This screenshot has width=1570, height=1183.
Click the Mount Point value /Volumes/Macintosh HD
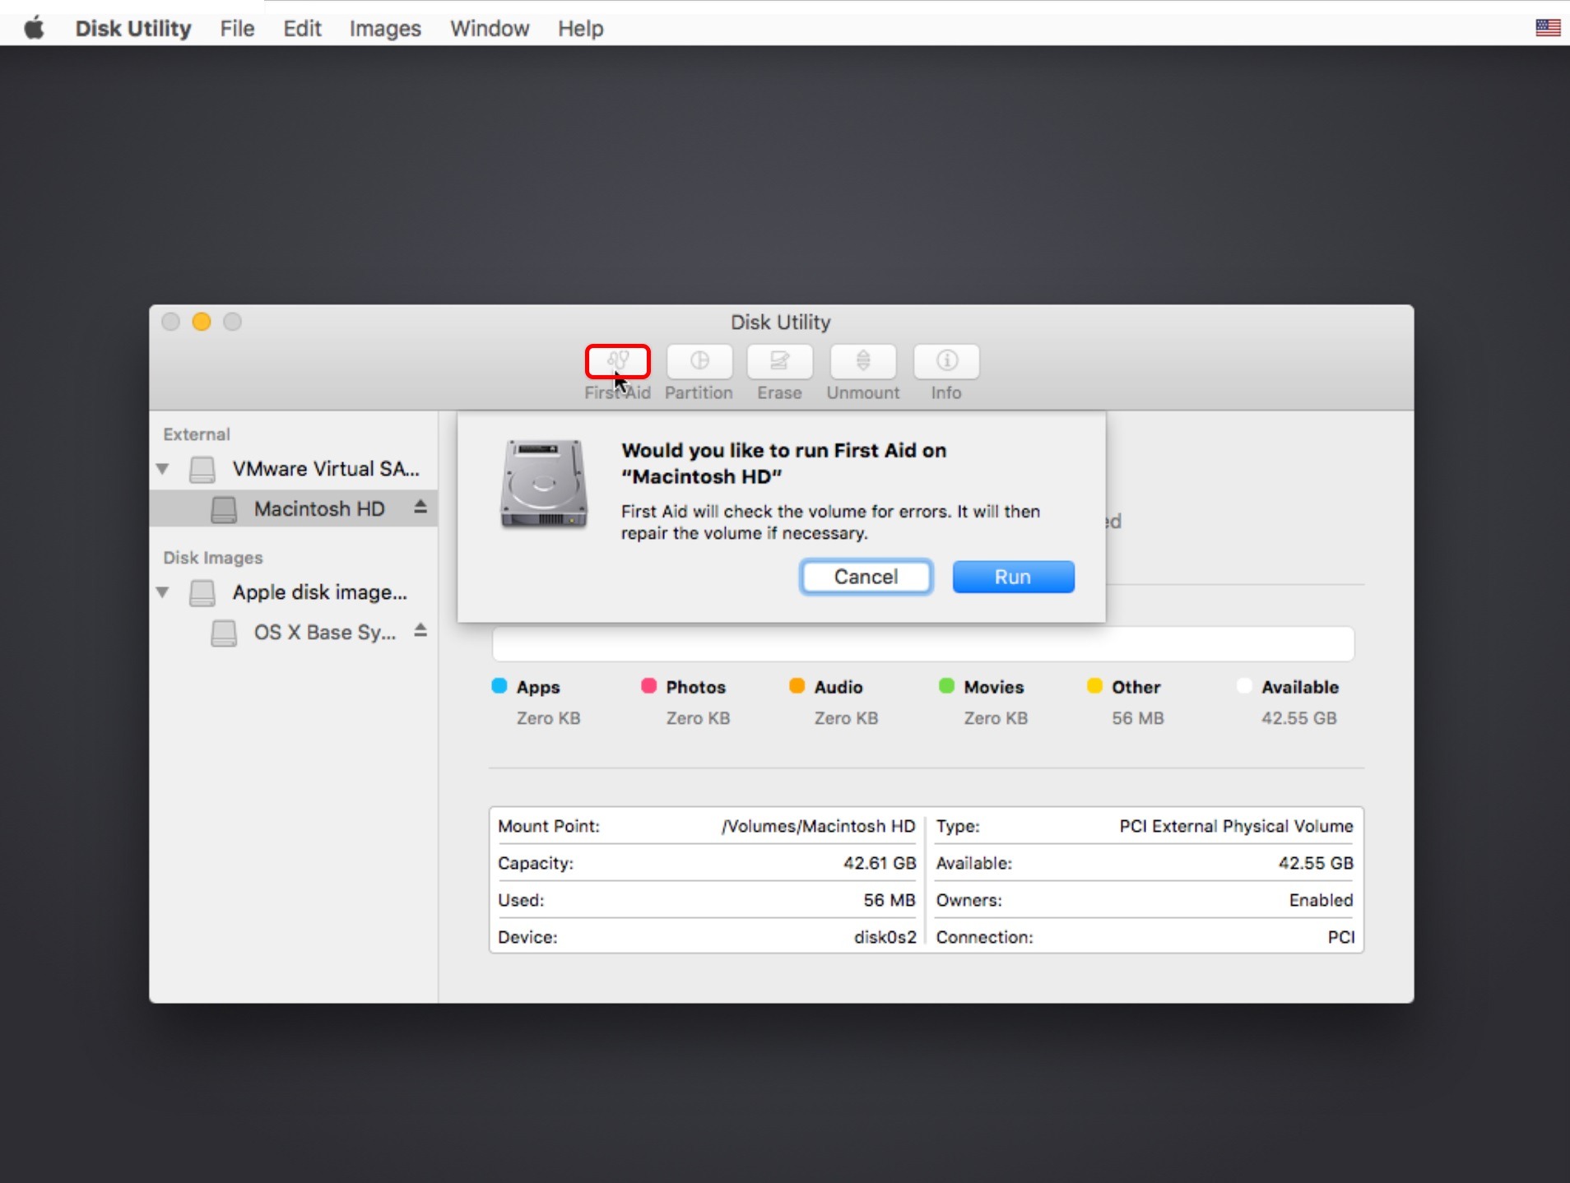818,826
